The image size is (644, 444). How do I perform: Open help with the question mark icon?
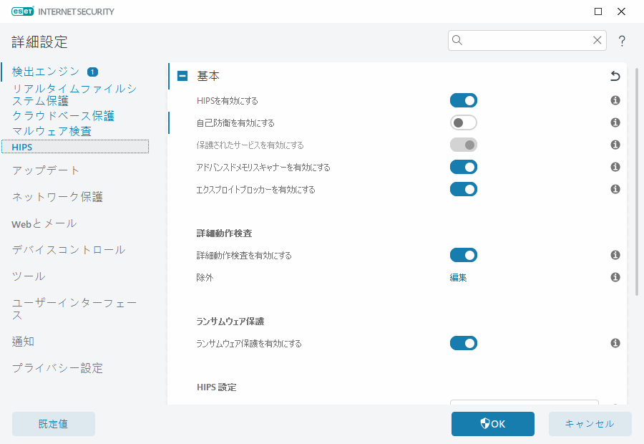(622, 41)
